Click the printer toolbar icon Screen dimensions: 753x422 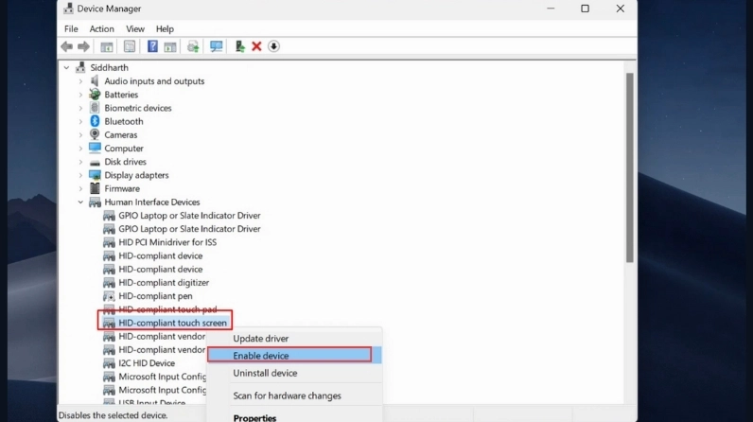point(193,46)
